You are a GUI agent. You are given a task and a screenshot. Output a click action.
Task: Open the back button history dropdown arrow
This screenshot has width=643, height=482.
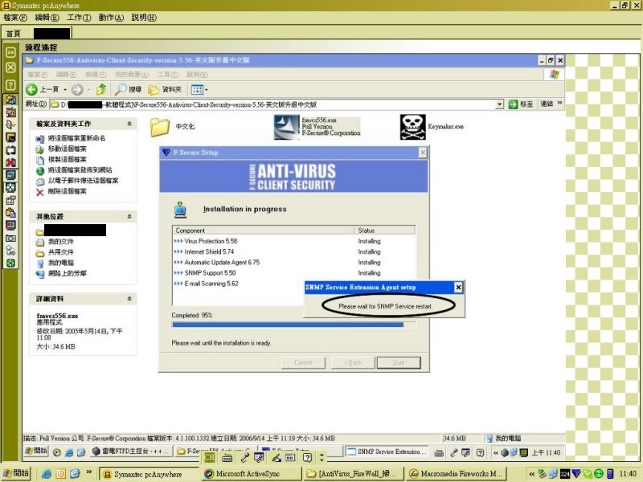coord(65,89)
